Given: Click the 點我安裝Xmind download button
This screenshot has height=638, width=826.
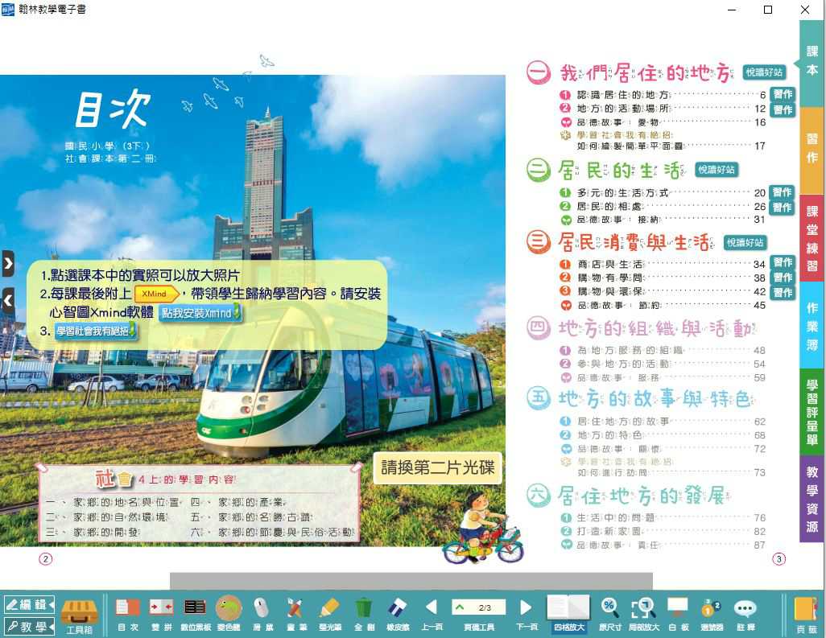Looking at the screenshot, I should (200, 313).
